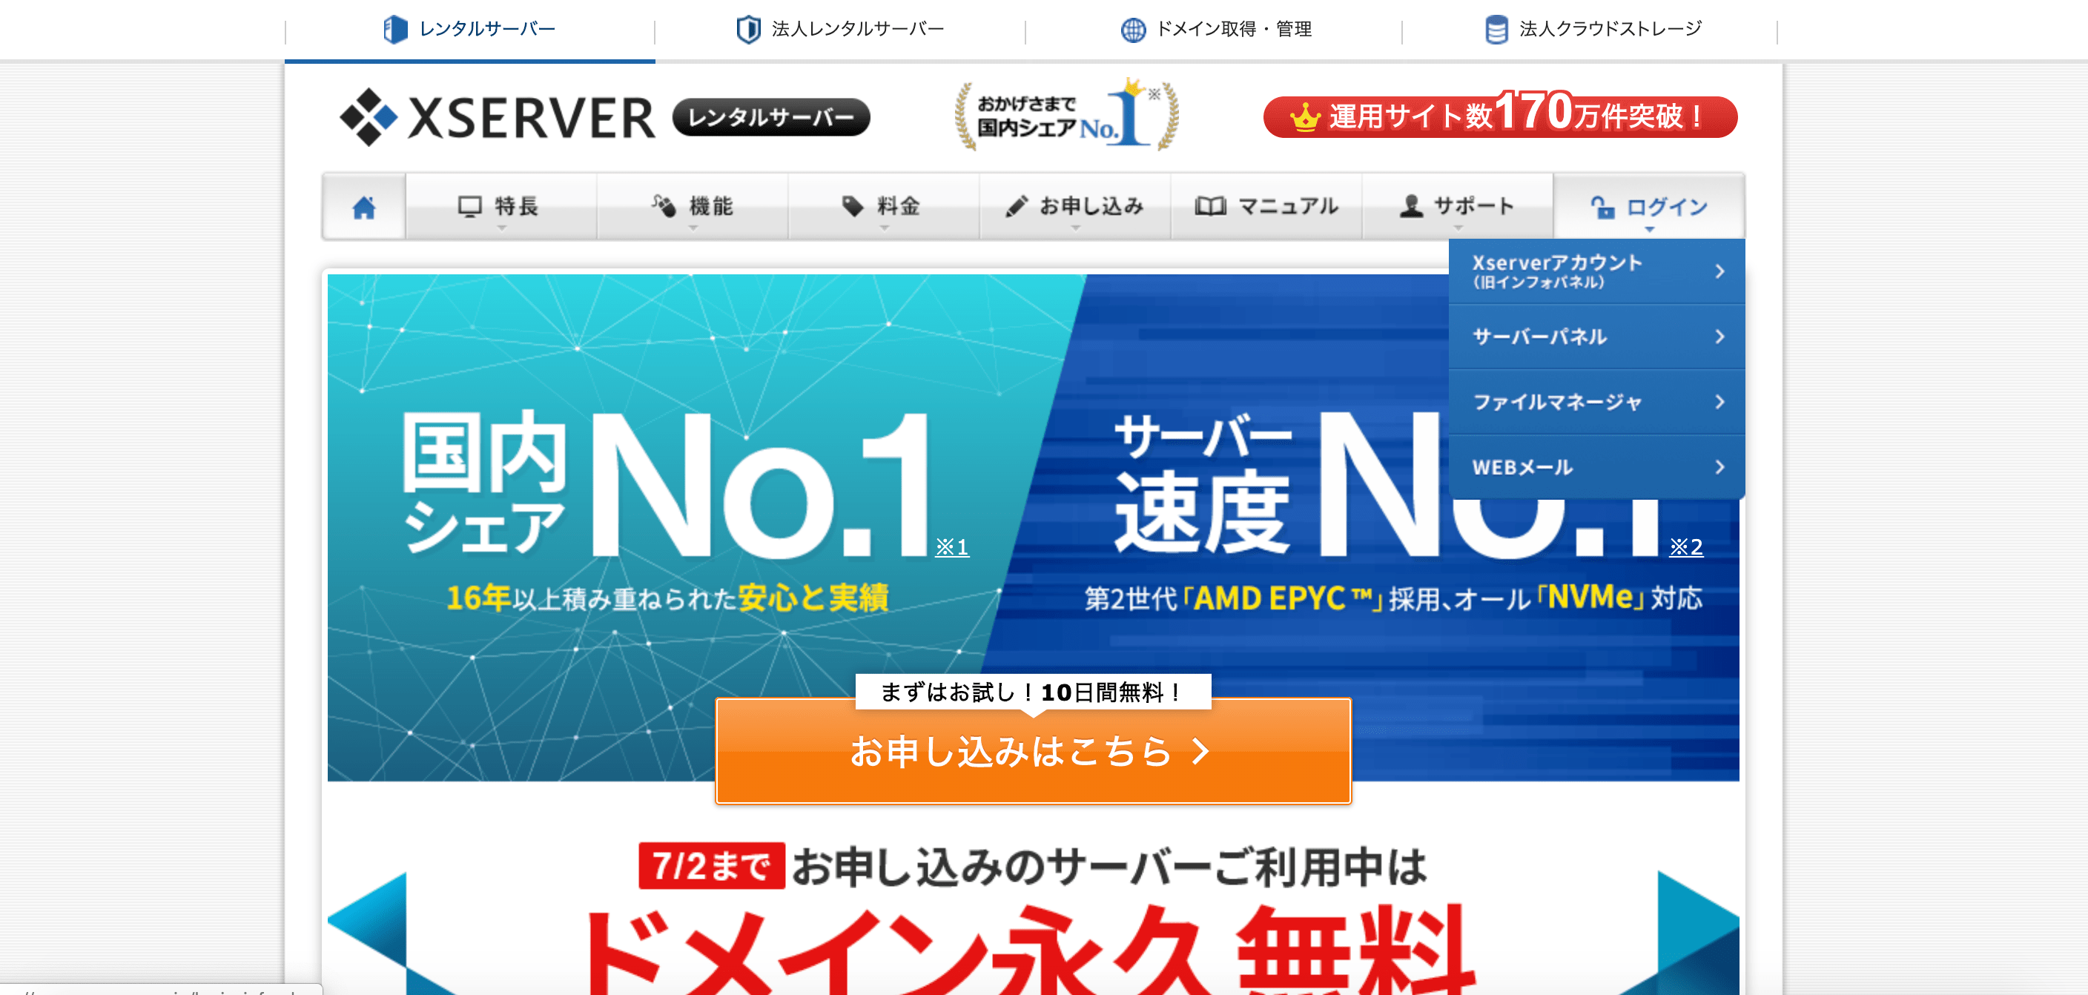The height and width of the screenshot is (995, 2088).
Task: Click the 国内シェアNo.1 laurel badge
Action: coord(1067,115)
